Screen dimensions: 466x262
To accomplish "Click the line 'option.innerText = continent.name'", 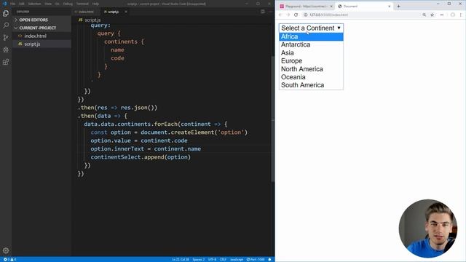I will [x=146, y=148].
